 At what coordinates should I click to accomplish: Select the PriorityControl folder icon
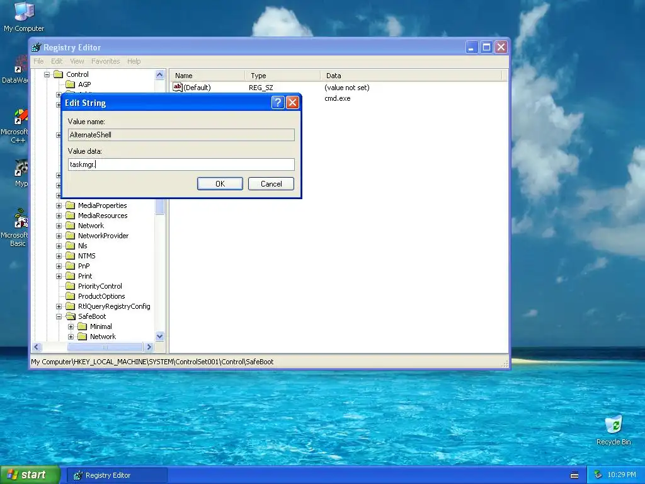tap(71, 286)
